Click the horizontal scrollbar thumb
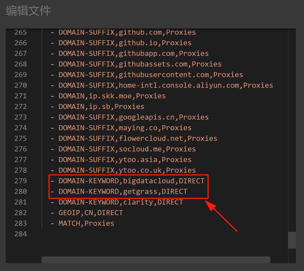This screenshot has height=271, width=304. (x=156, y=260)
